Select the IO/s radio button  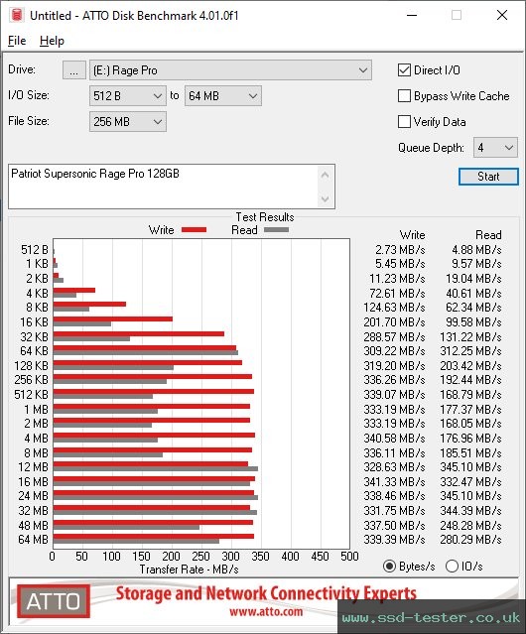pyautogui.click(x=452, y=567)
